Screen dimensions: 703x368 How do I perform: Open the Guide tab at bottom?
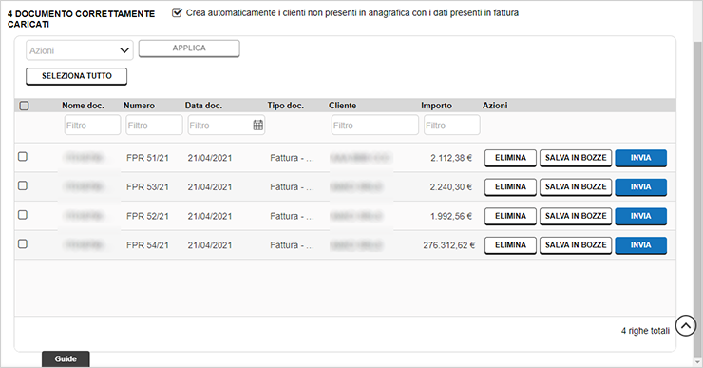tap(66, 359)
